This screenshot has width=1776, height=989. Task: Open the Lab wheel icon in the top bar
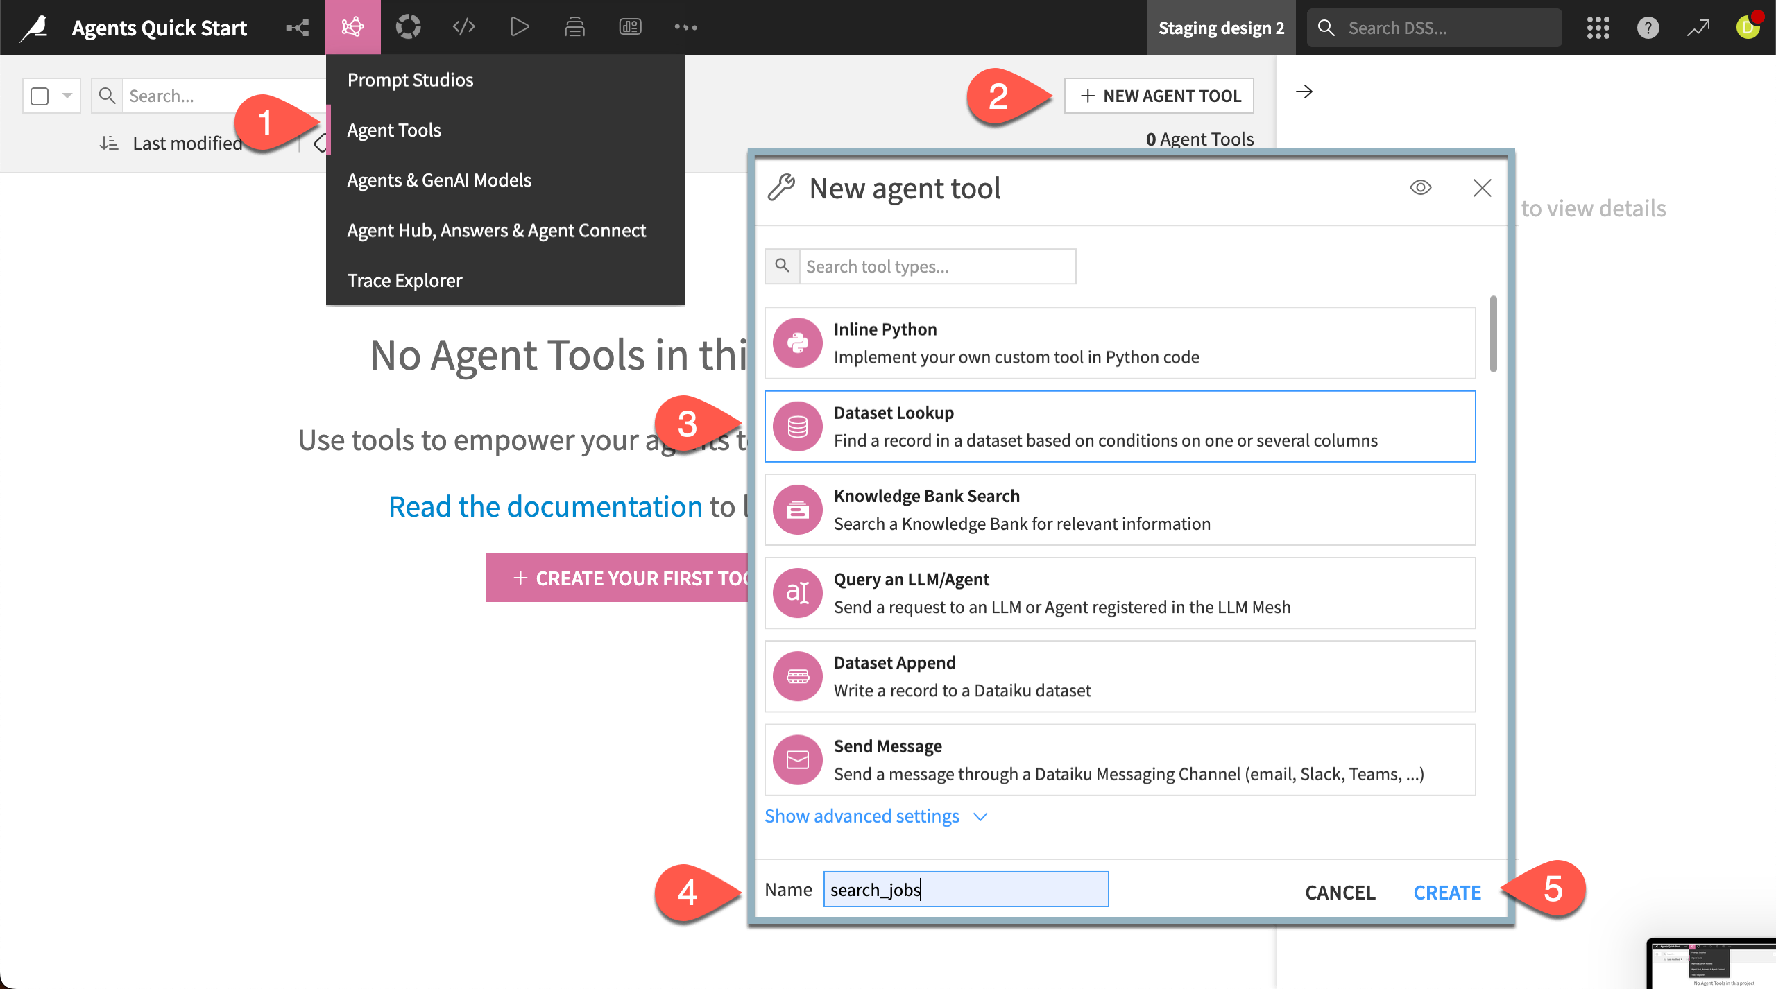(409, 27)
